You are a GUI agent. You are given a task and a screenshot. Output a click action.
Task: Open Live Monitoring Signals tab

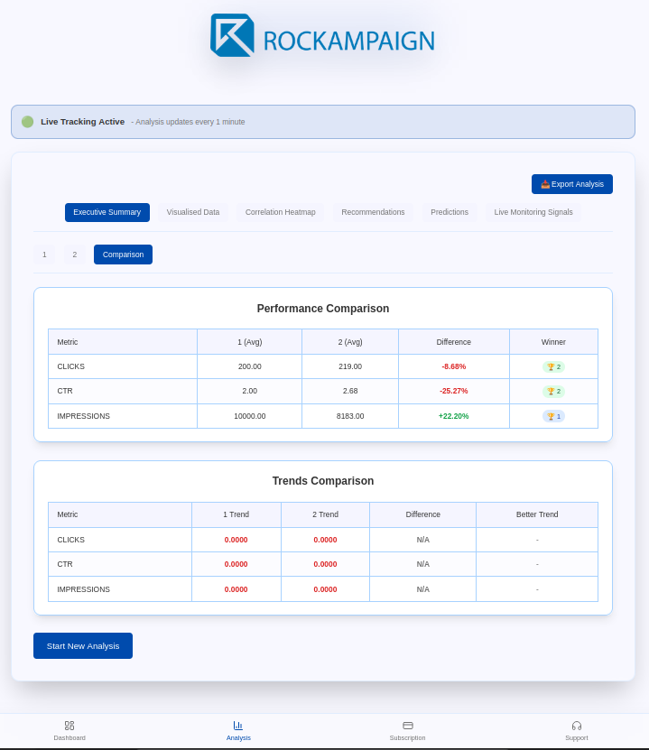(x=533, y=212)
